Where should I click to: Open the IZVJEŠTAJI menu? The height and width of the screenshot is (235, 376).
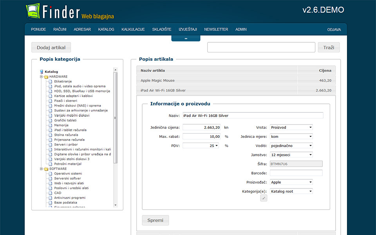tap(188, 29)
